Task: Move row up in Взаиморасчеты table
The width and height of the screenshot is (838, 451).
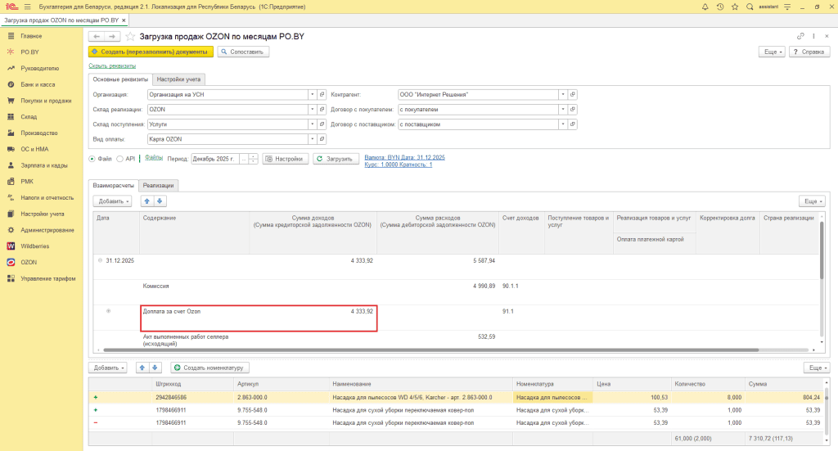Action: pos(147,201)
